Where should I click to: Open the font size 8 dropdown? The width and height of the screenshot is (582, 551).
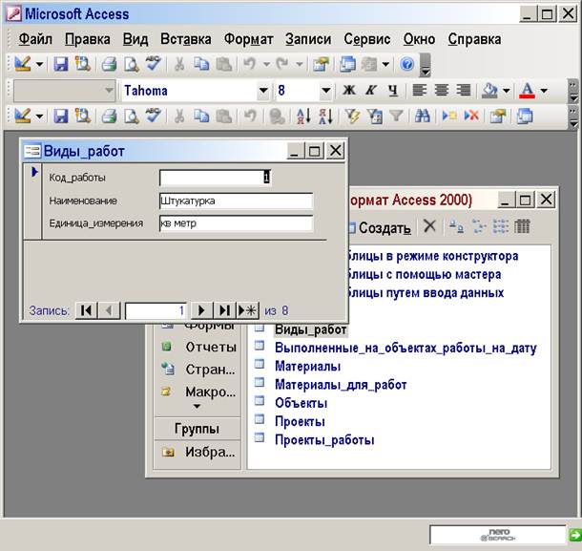[325, 91]
